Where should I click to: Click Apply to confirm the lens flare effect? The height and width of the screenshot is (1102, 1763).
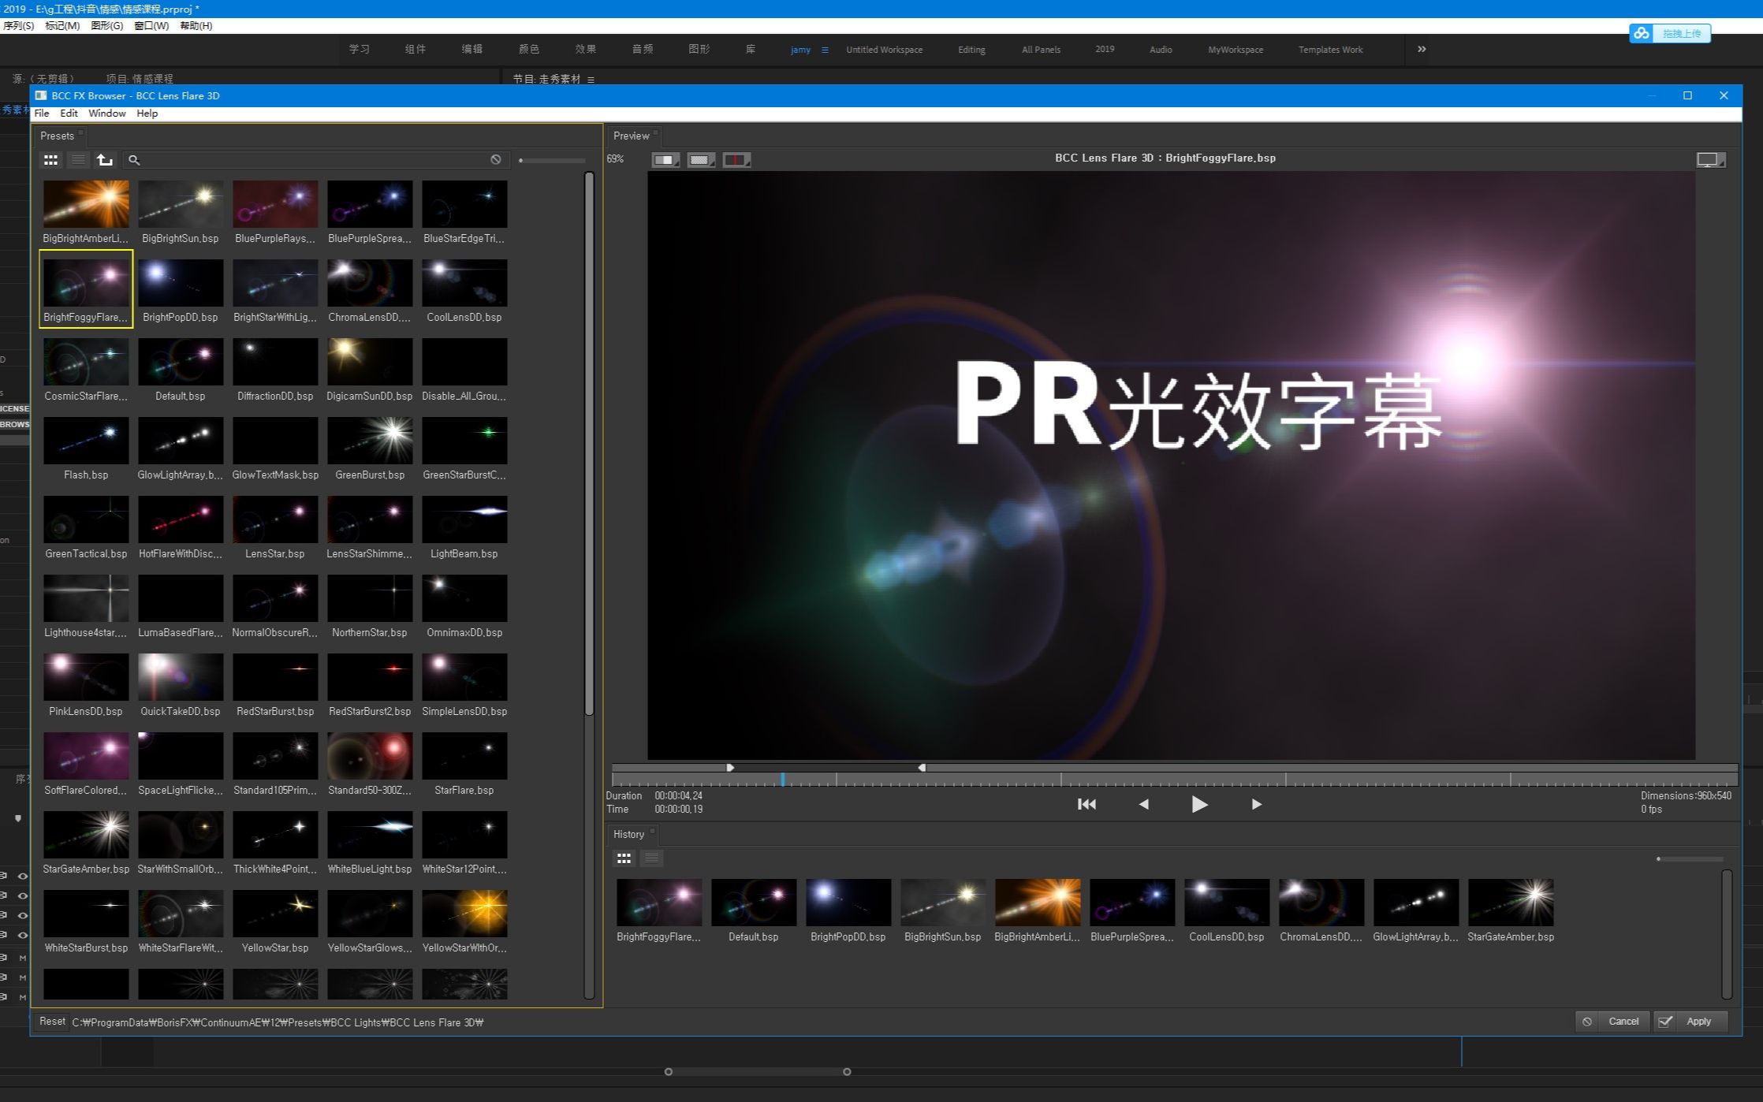click(1699, 1022)
